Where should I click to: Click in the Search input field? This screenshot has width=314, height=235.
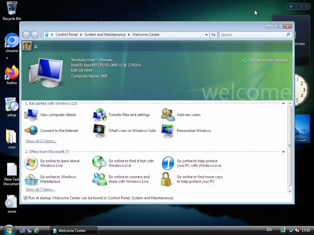pos(253,35)
